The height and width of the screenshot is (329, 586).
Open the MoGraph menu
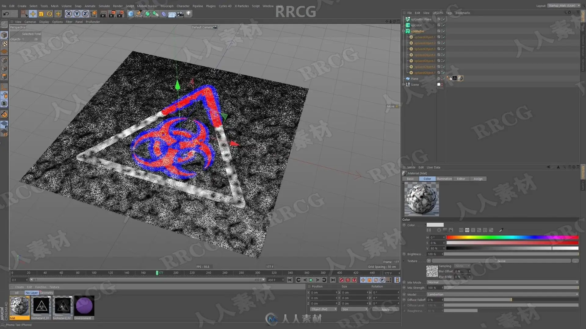coord(167,6)
